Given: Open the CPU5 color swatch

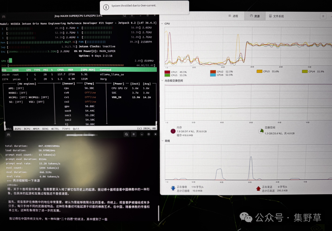Looking at the screenshot, I should (x=167, y=75).
